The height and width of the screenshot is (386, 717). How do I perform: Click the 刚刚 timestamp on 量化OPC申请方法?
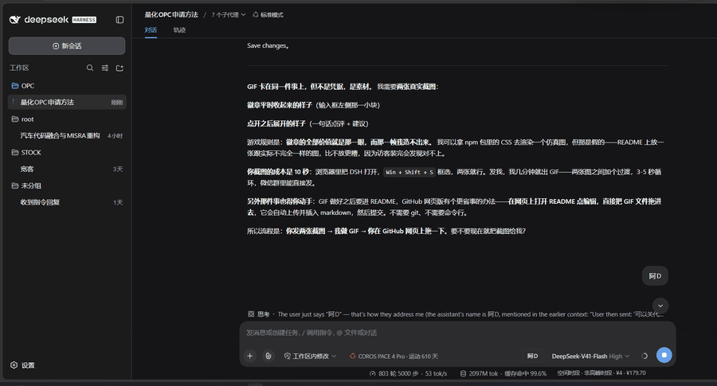(x=117, y=103)
